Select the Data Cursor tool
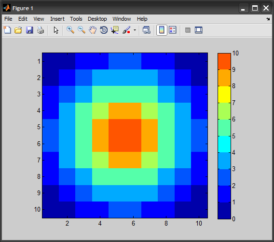 pos(115,30)
